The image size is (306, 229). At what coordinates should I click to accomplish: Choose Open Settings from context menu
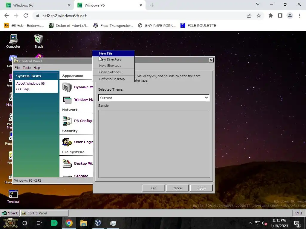click(113, 72)
